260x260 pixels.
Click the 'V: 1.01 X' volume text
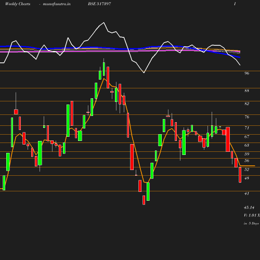click(252, 215)
